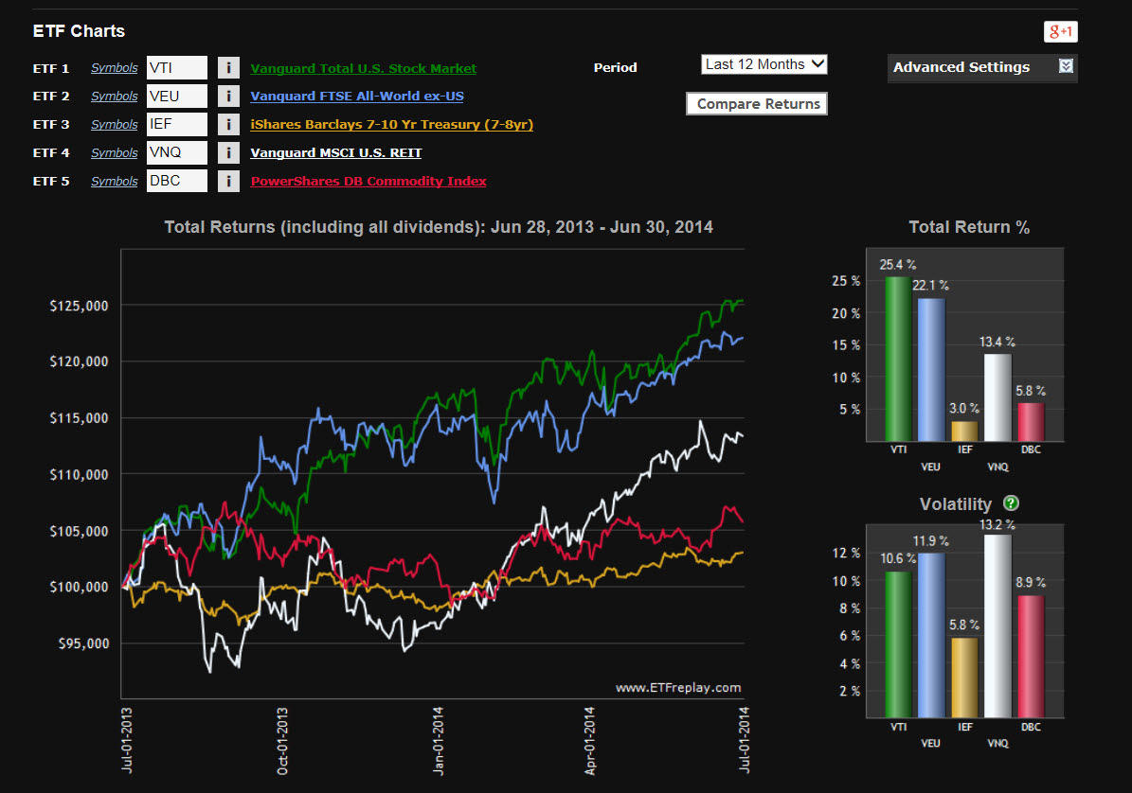The height and width of the screenshot is (793, 1132).
Task: Click the info icon next to IEF
Action: [228, 125]
